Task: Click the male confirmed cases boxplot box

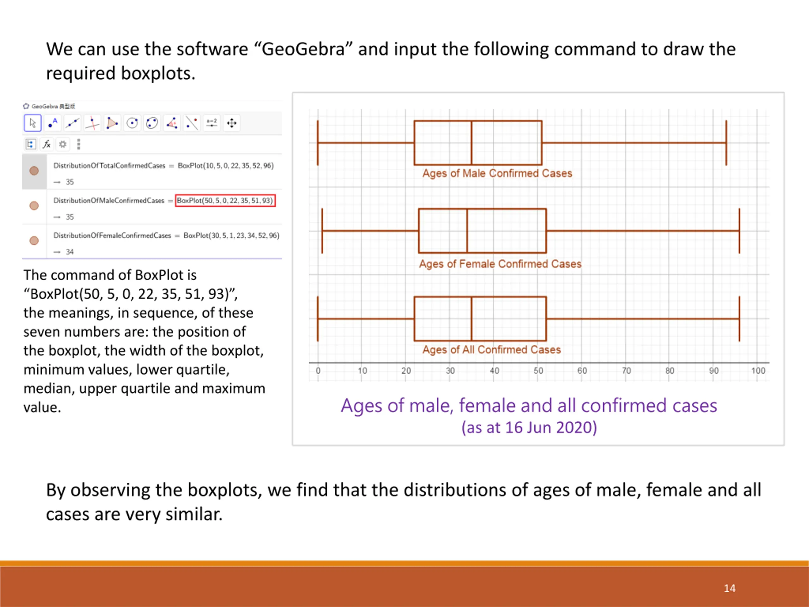Action: [x=477, y=143]
